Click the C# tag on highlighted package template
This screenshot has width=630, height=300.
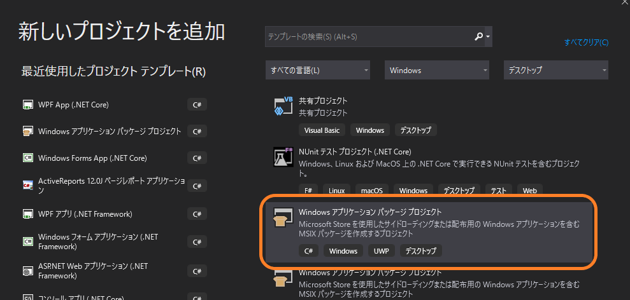coord(308,251)
